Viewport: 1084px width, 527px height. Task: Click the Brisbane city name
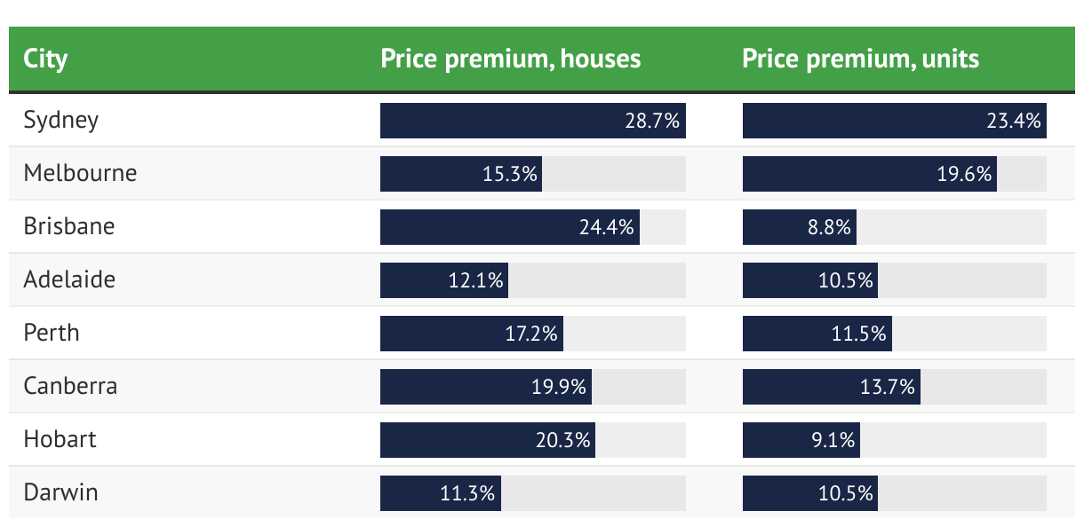point(69,225)
